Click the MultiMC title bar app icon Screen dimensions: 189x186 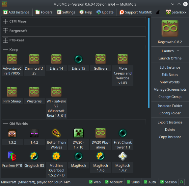point(4,4)
